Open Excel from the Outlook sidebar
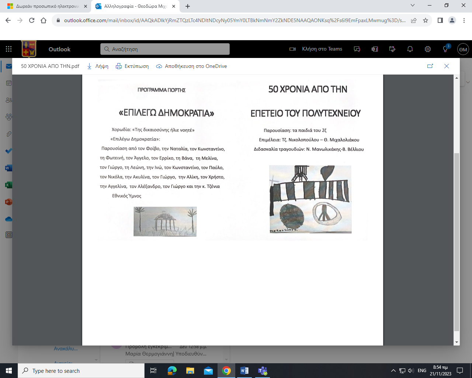Screen dimensions: 472x378 (x=9, y=185)
